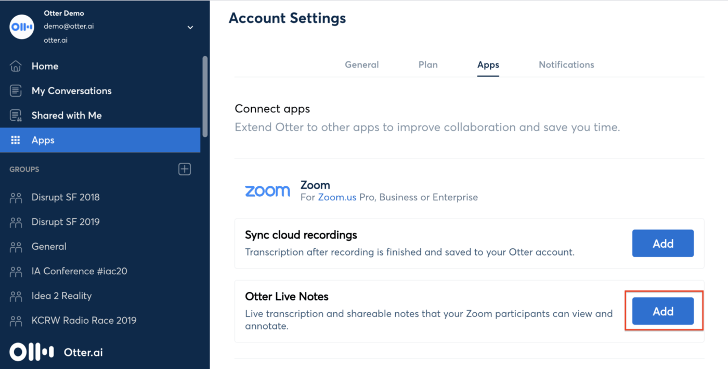Screen dimensions: 728x369
Task: Click the Zoom logo next to the integration
Action: [267, 190]
